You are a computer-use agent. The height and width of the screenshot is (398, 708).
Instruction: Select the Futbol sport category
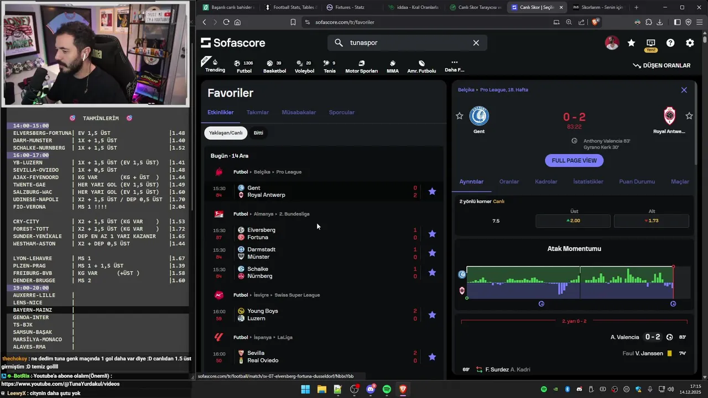(x=244, y=66)
